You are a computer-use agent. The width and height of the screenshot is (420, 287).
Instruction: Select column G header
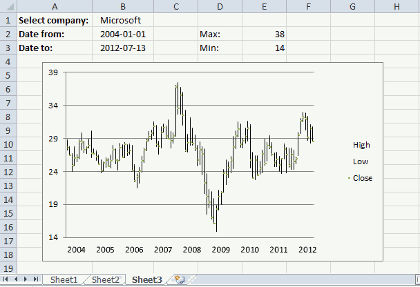click(352, 6)
